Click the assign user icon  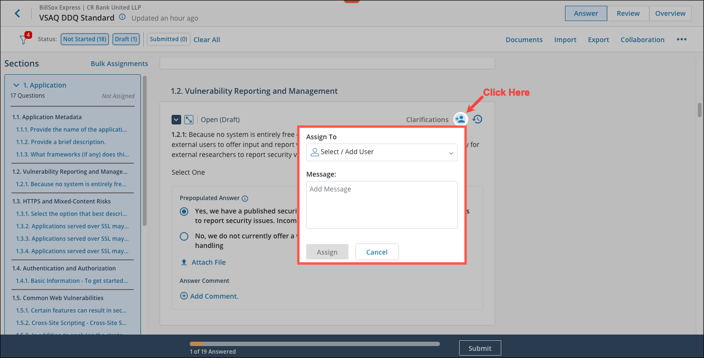[x=460, y=119]
